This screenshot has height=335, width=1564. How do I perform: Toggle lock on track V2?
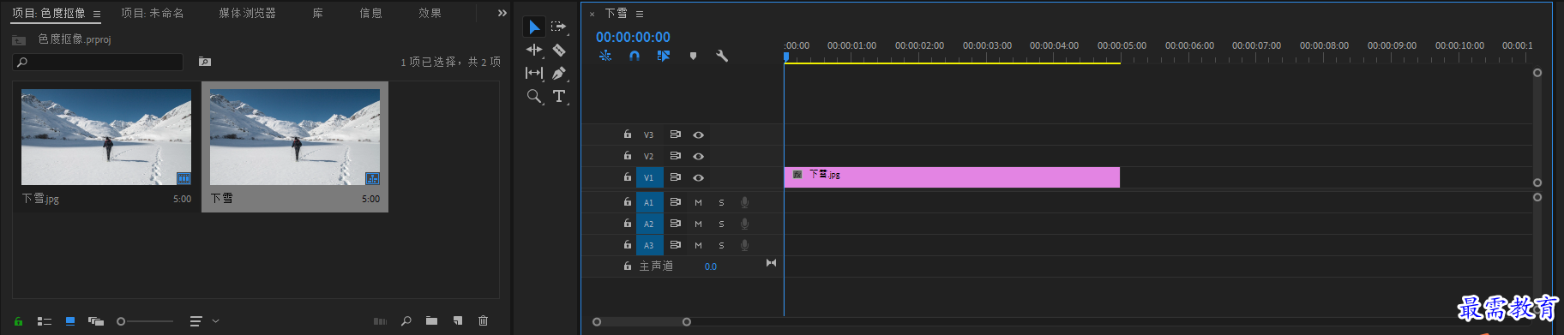tap(627, 156)
